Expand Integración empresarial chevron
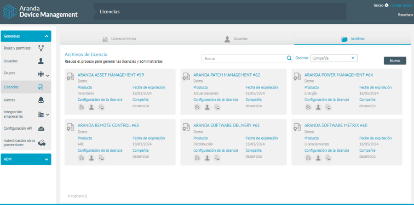 tap(48, 115)
